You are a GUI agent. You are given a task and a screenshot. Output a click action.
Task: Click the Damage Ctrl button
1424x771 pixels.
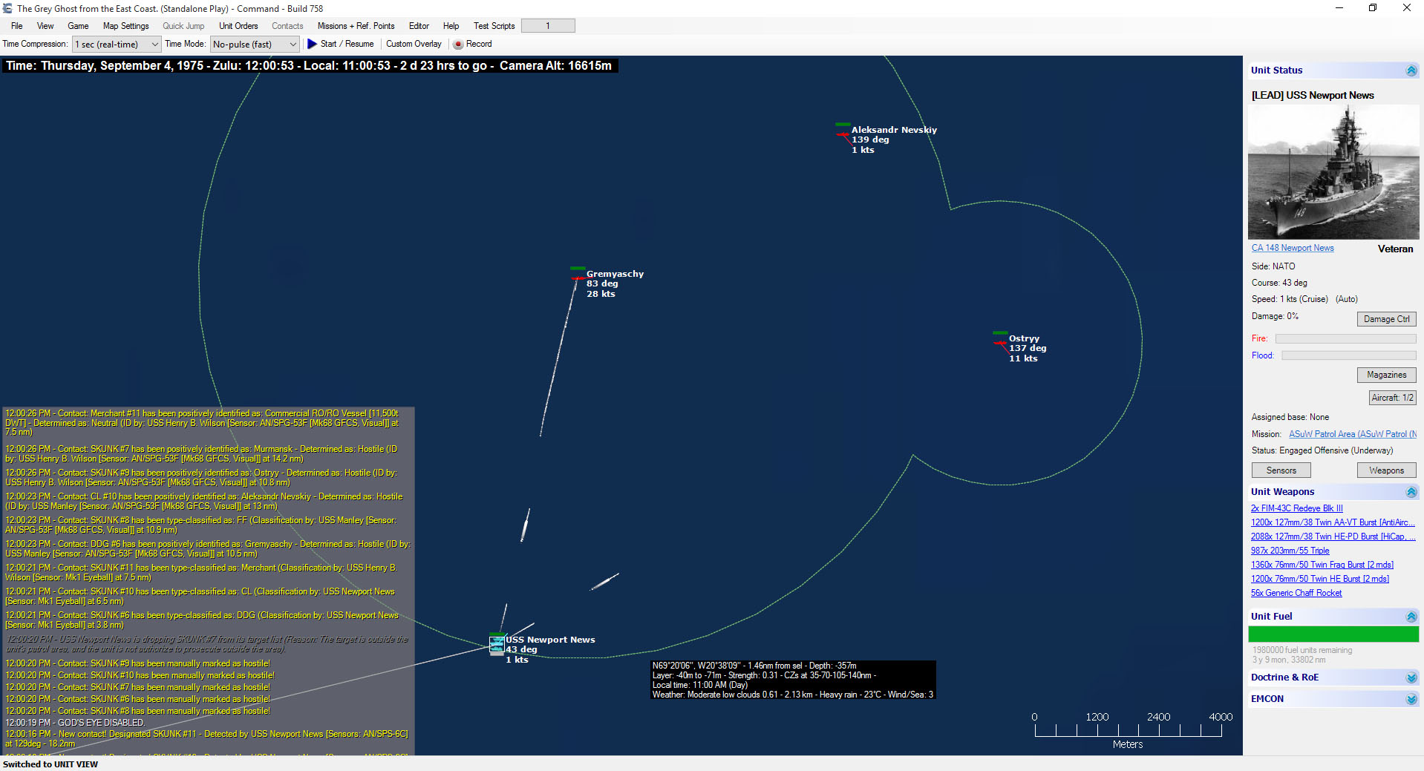[1385, 318]
